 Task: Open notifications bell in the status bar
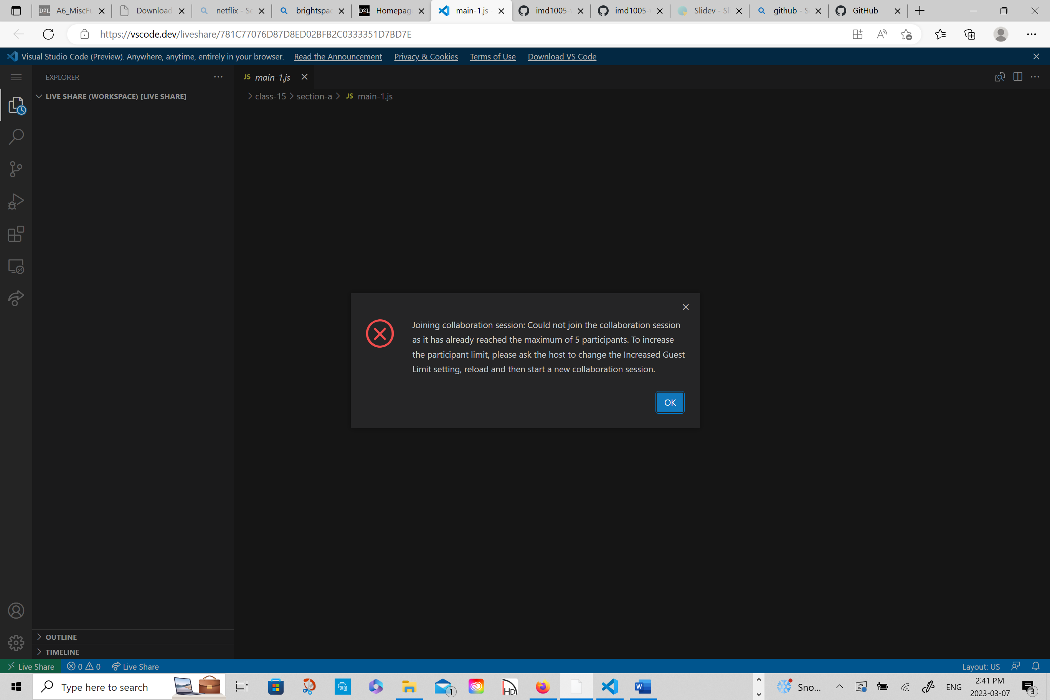tap(1036, 666)
